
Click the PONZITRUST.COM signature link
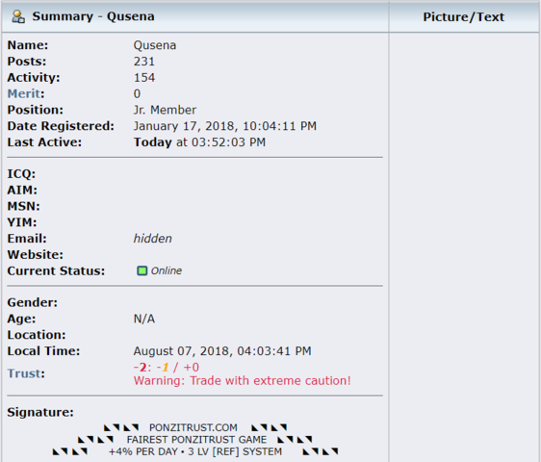coord(193,427)
